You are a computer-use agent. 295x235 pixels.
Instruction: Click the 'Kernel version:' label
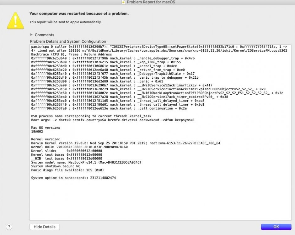click(x=46, y=139)
